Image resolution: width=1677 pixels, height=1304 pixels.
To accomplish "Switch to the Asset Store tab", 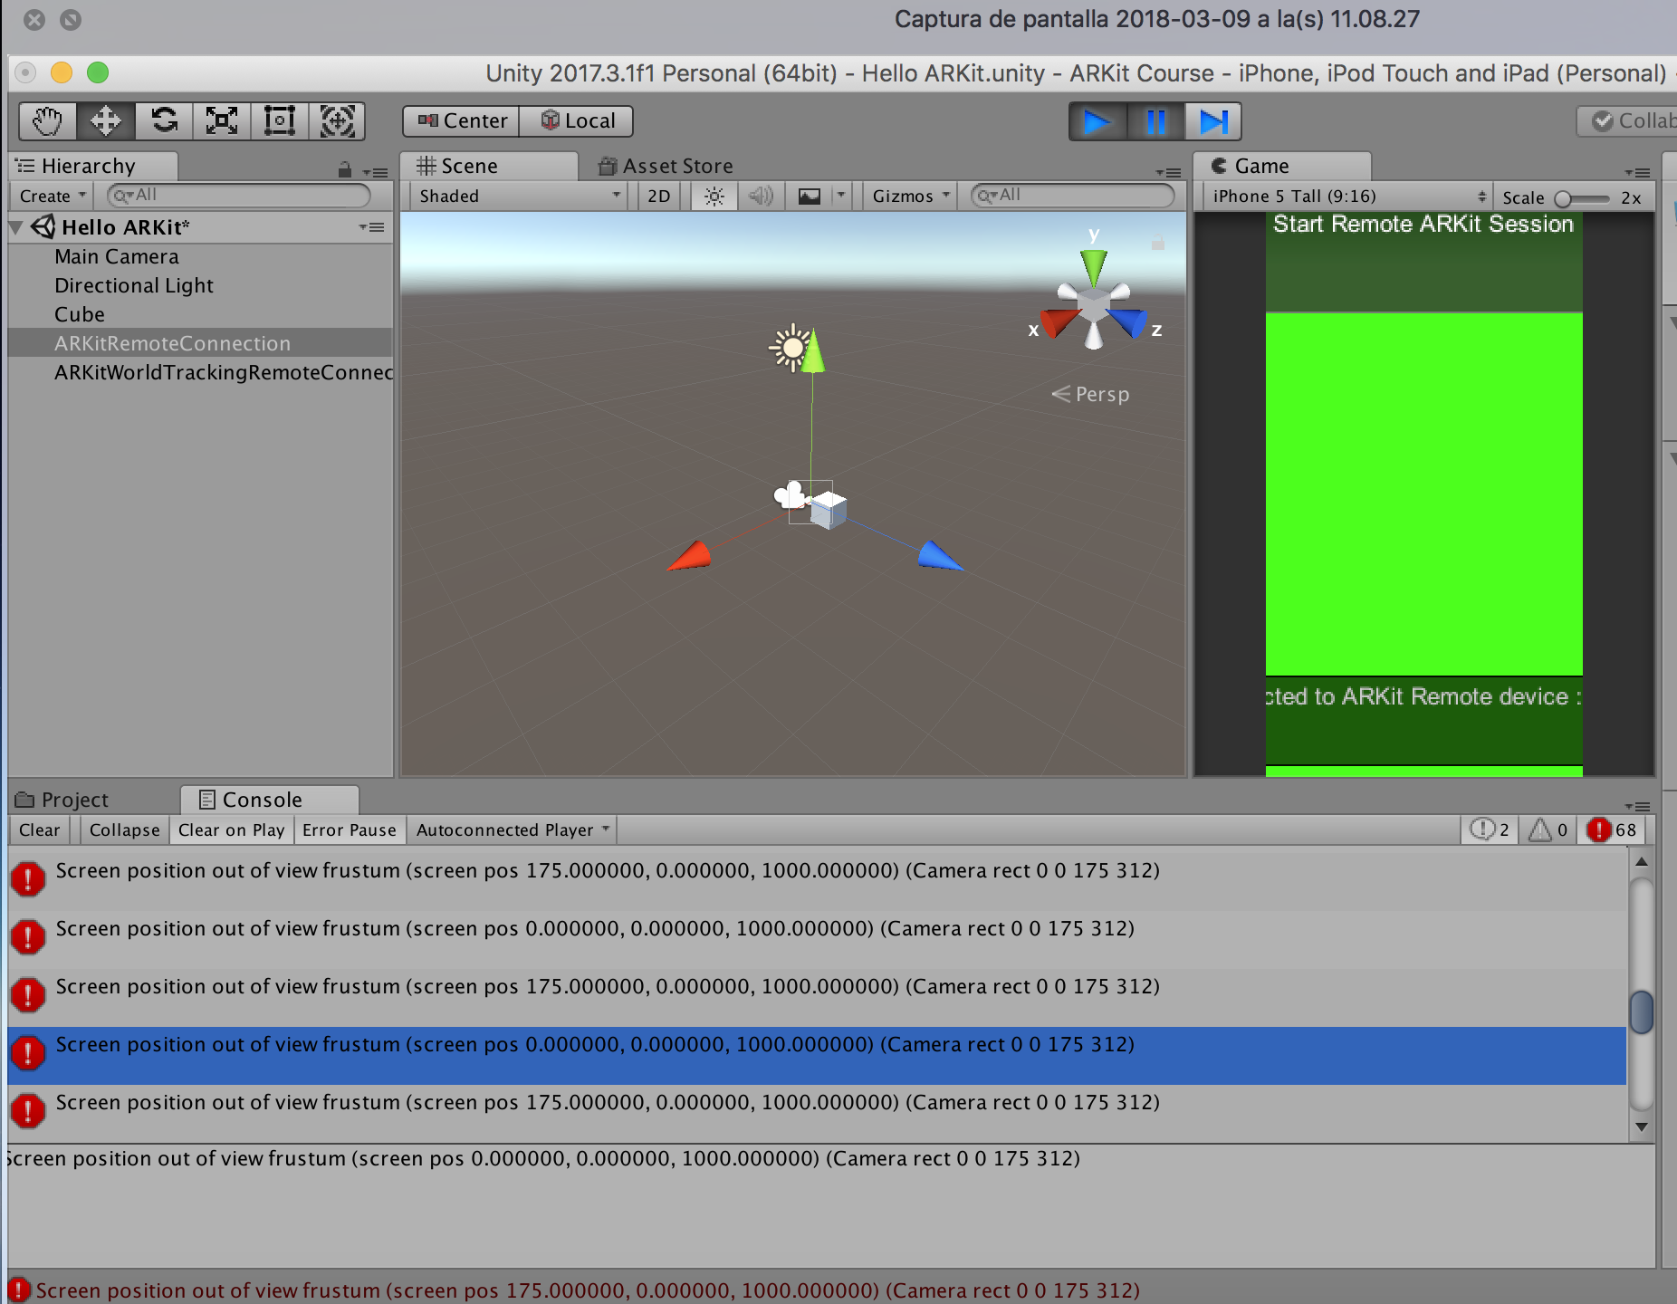I will 666,167.
